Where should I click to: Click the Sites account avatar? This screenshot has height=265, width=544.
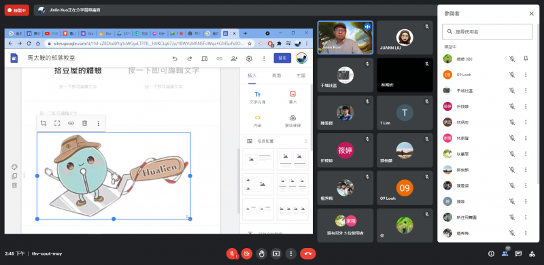click(301, 58)
